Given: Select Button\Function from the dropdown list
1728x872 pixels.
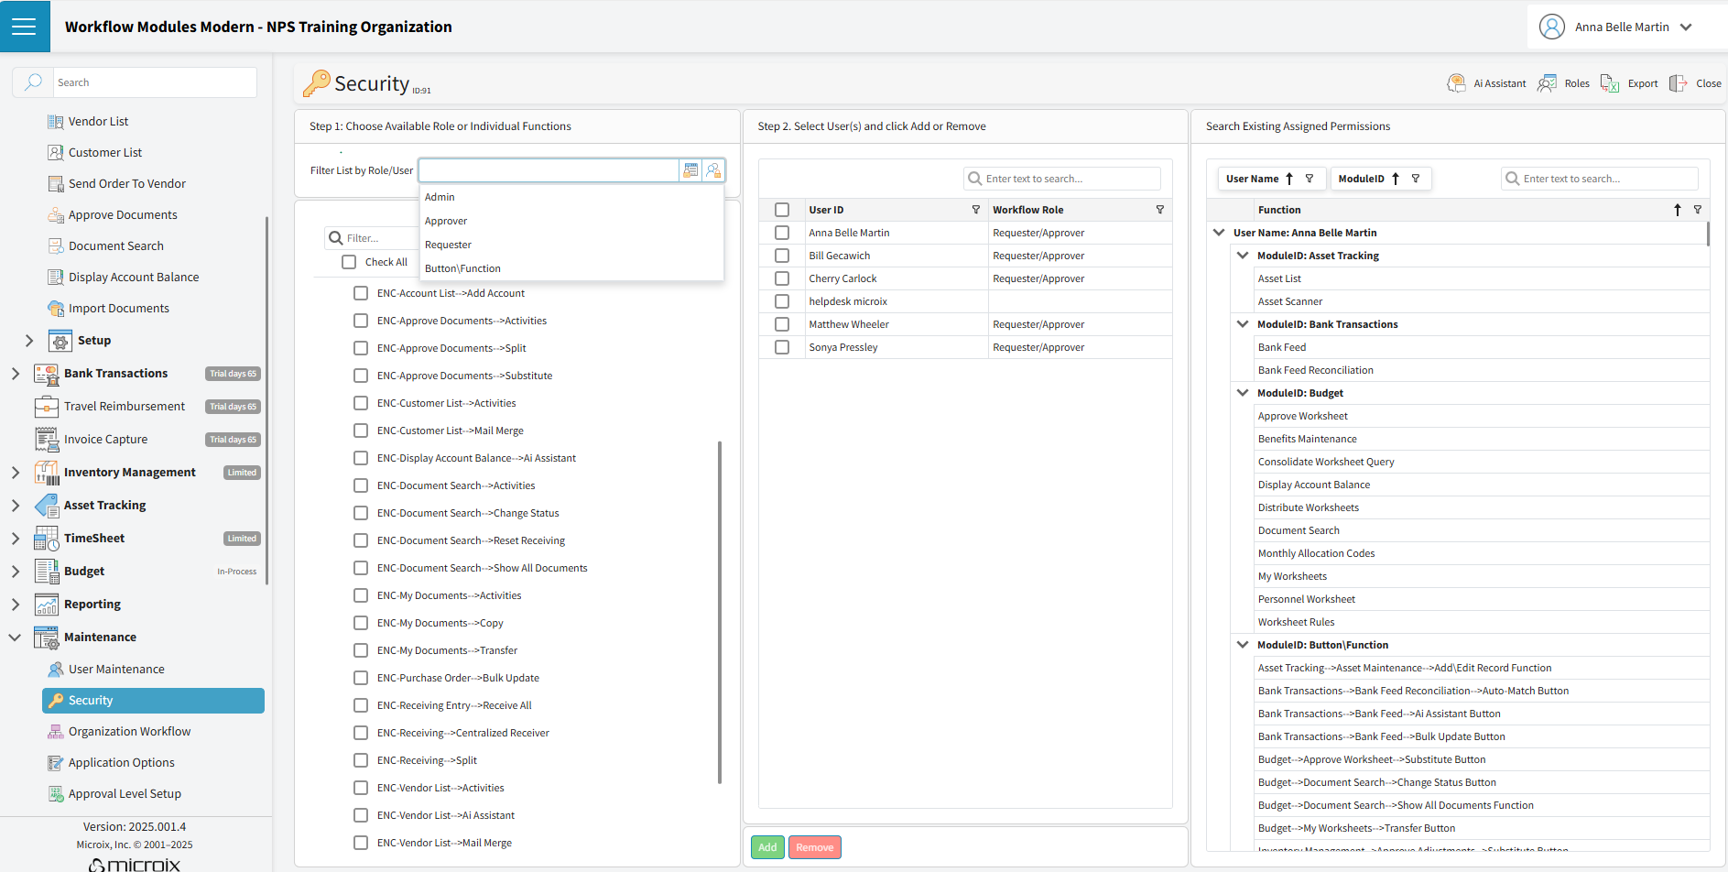Looking at the screenshot, I should tap(462, 268).
